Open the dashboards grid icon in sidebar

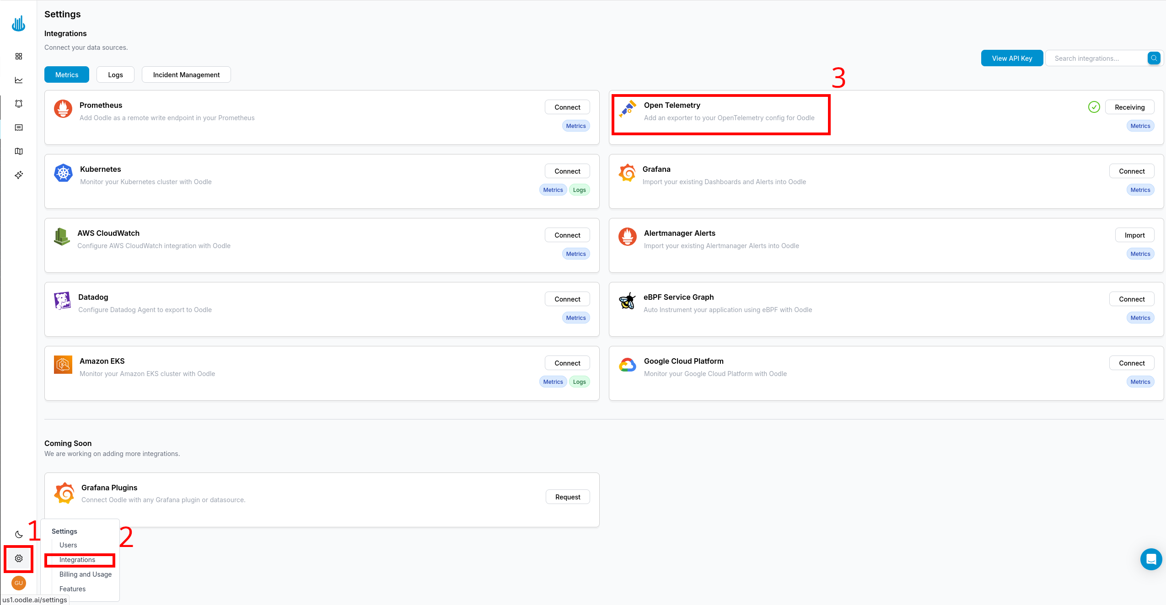[x=19, y=56]
